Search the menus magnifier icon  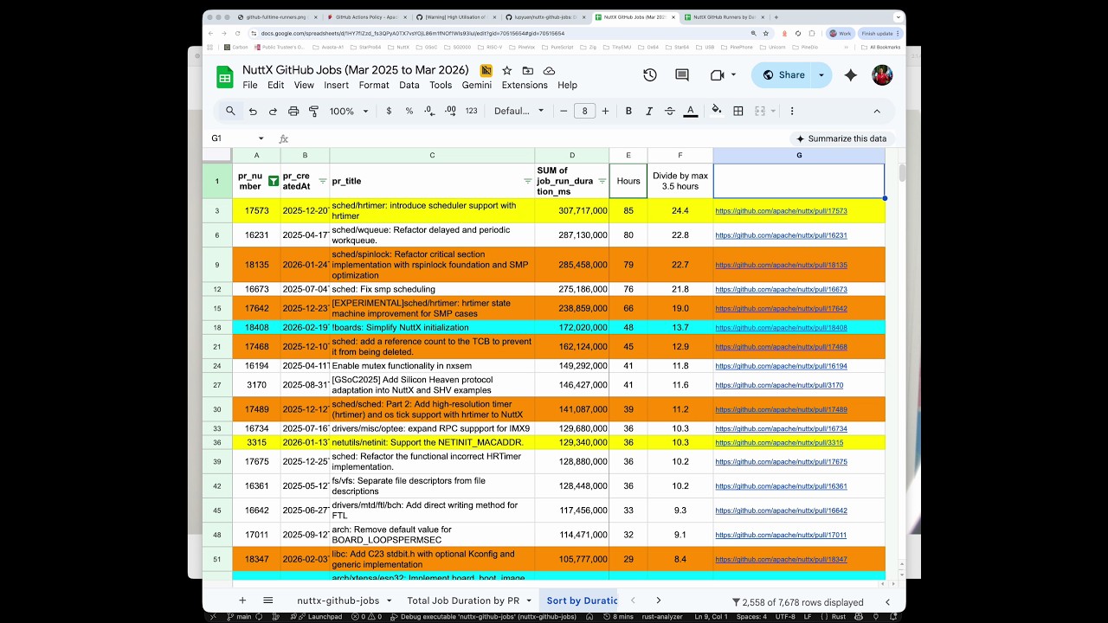point(230,111)
